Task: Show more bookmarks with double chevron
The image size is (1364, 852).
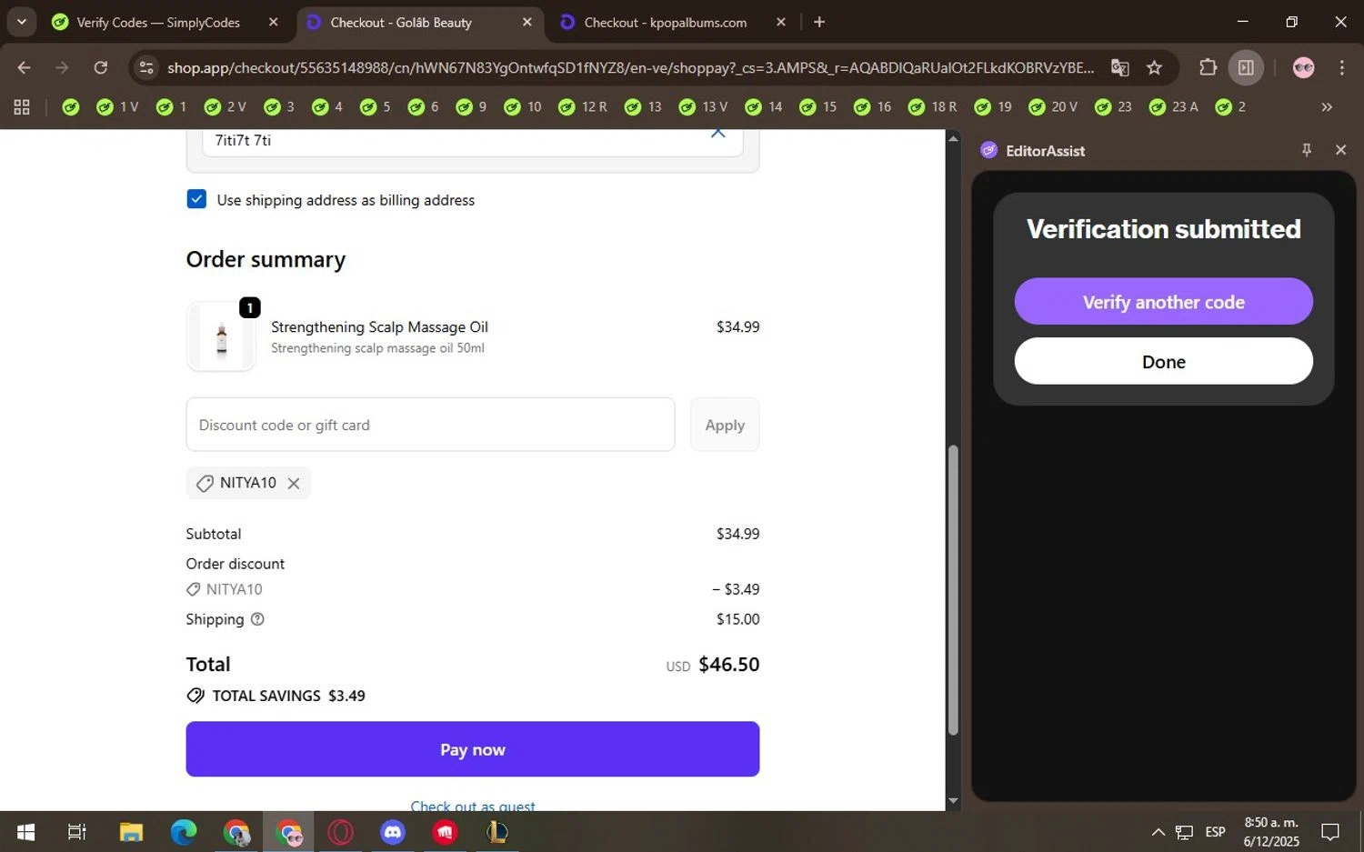Action: click(1327, 107)
